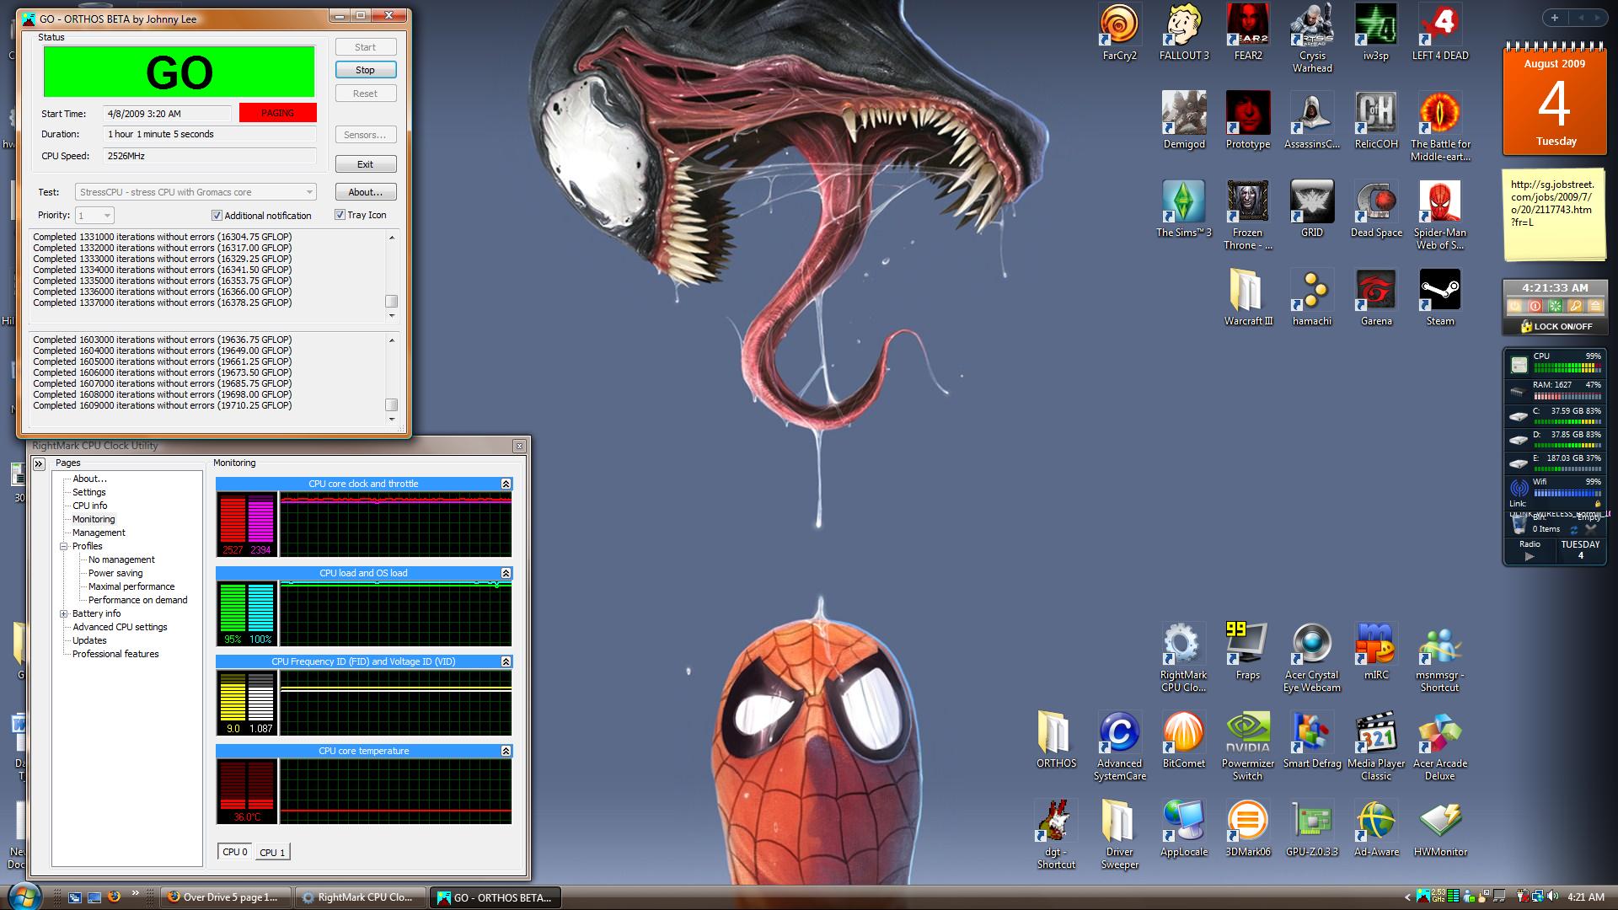Viewport: 1618px width, 910px height.
Task: Click the August 2009 calendar gadget
Action: (x=1554, y=101)
